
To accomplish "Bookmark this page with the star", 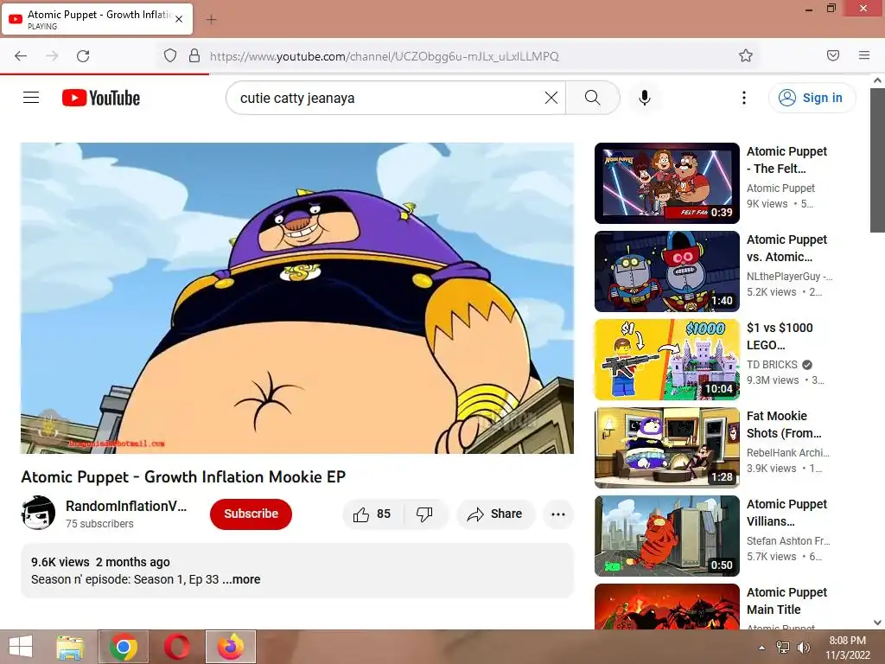I will click(x=746, y=56).
